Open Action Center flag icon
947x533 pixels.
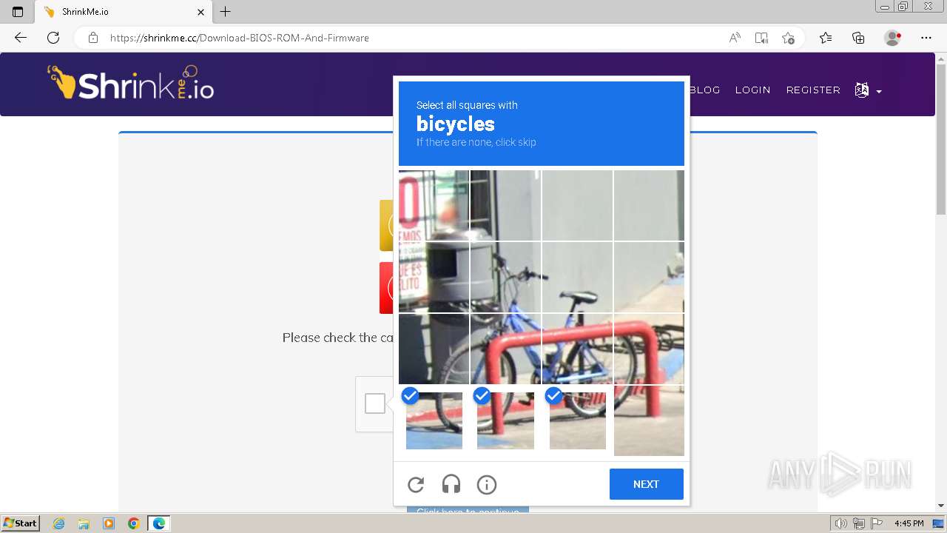point(876,523)
